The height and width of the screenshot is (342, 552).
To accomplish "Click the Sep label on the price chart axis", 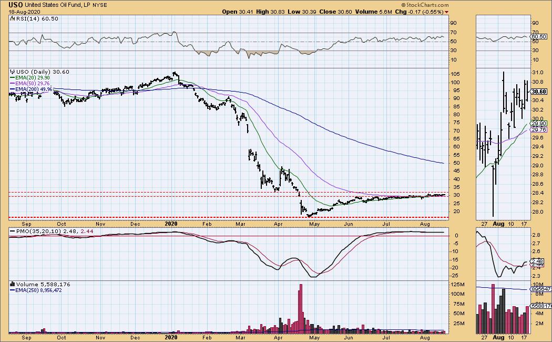I will point(26,224).
